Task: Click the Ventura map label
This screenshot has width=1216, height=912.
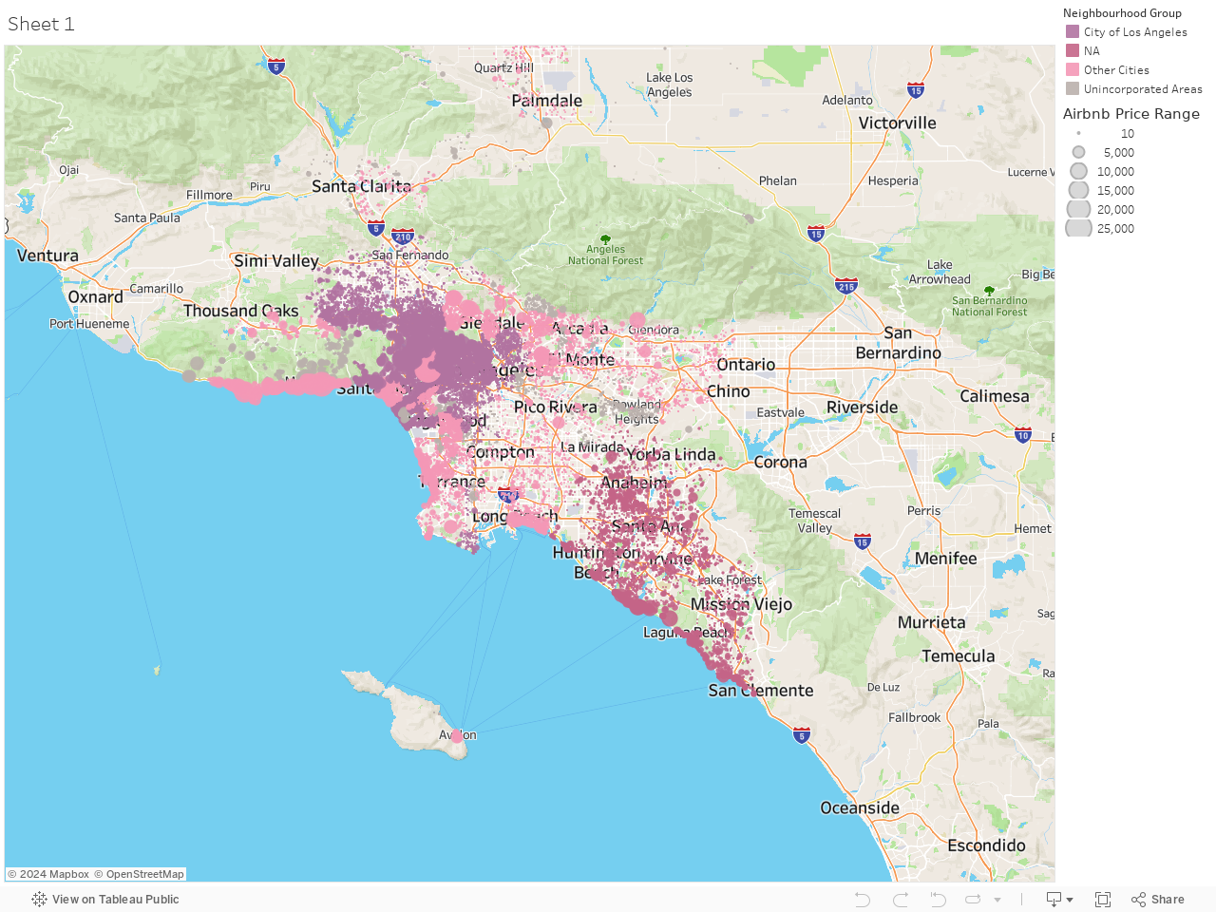Action: [47, 256]
